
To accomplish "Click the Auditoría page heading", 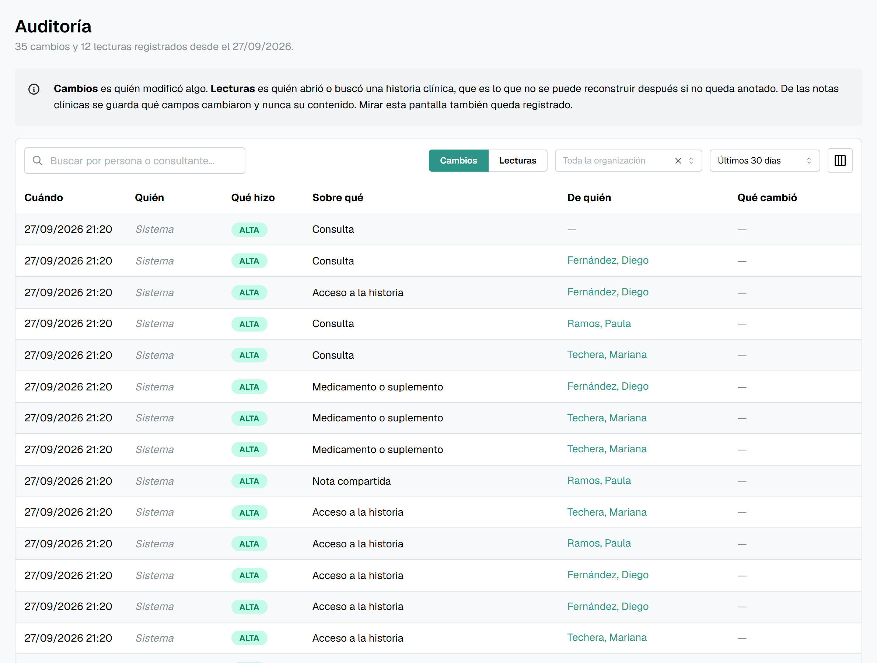I will click(x=53, y=27).
